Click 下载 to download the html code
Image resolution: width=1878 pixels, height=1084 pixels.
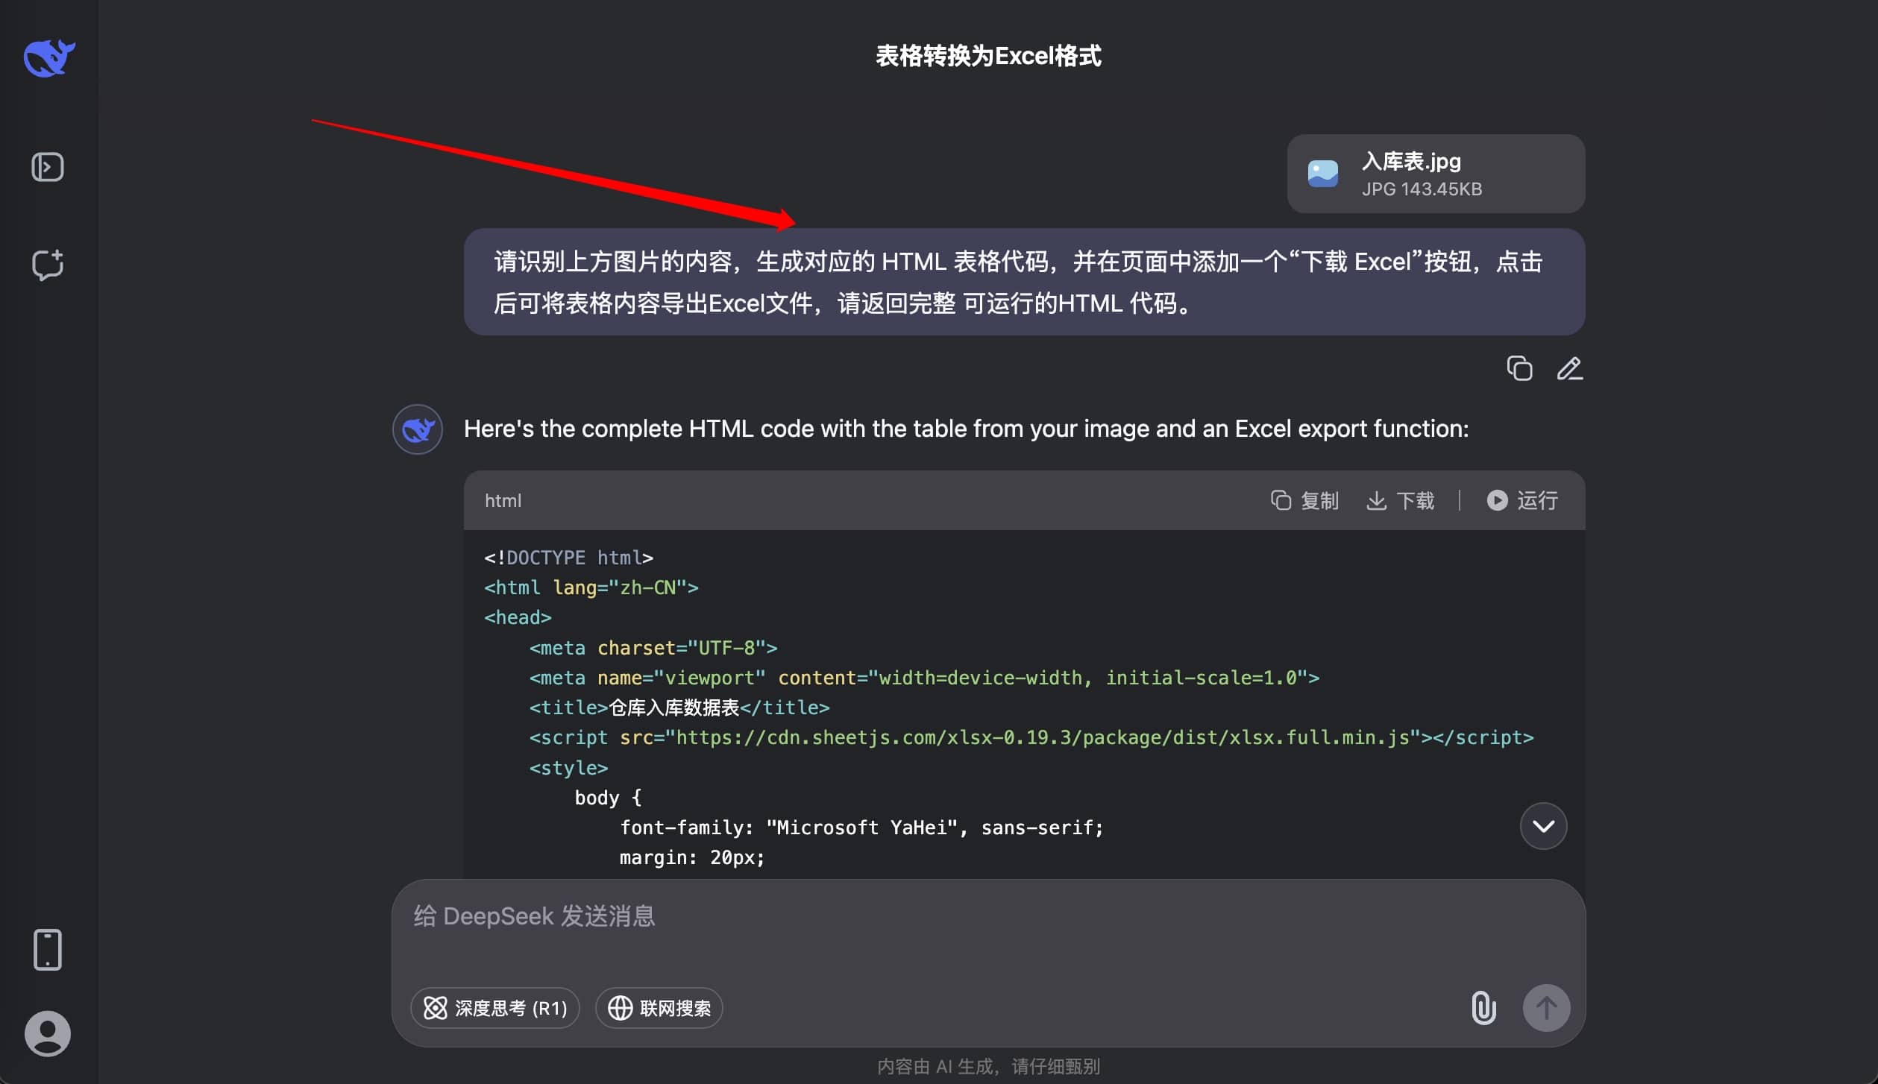pyautogui.click(x=1400, y=500)
